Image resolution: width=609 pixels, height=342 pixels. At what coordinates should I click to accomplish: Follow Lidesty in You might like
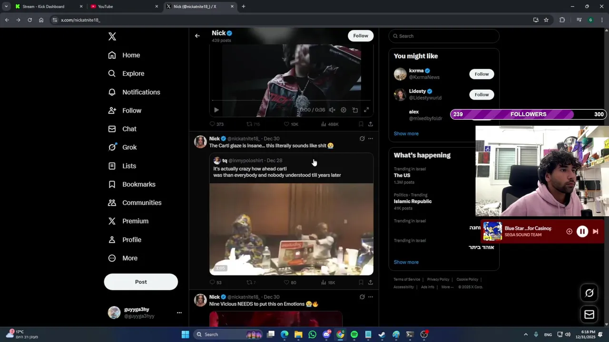coord(481,95)
